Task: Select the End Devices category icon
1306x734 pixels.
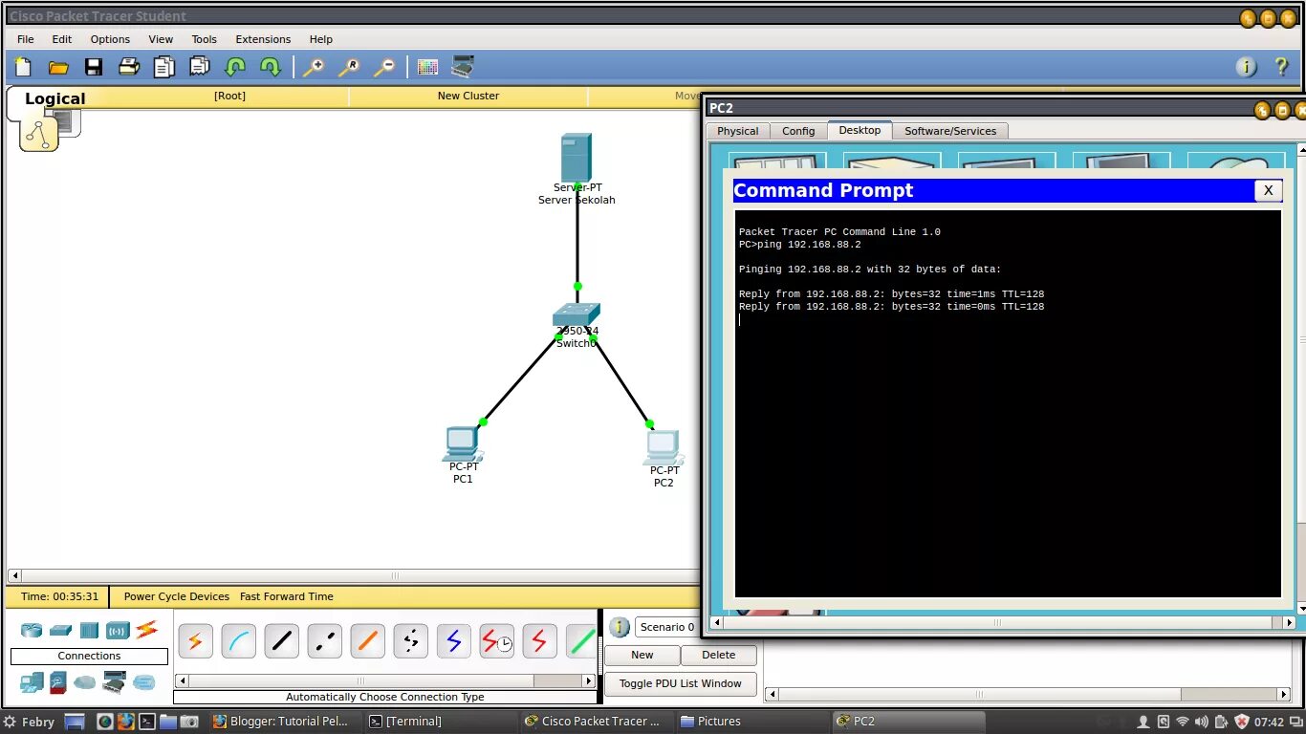Action: 33,682
